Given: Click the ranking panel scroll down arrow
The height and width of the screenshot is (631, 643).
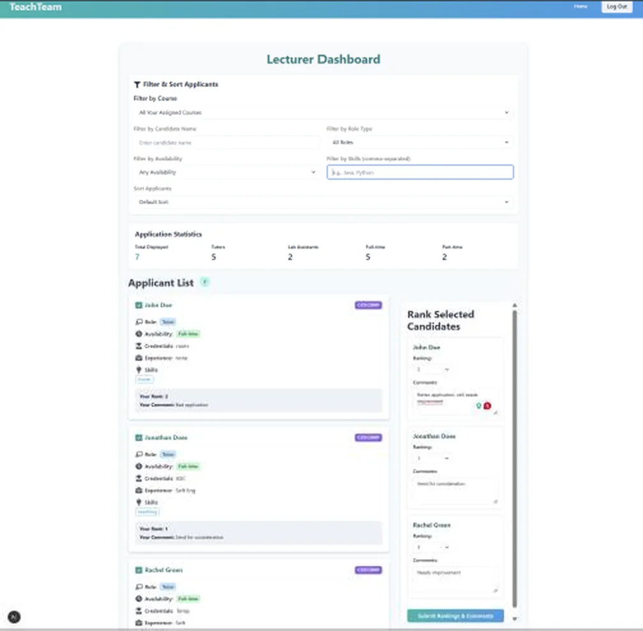Looking at the screenshot, I should pos(515,619).
